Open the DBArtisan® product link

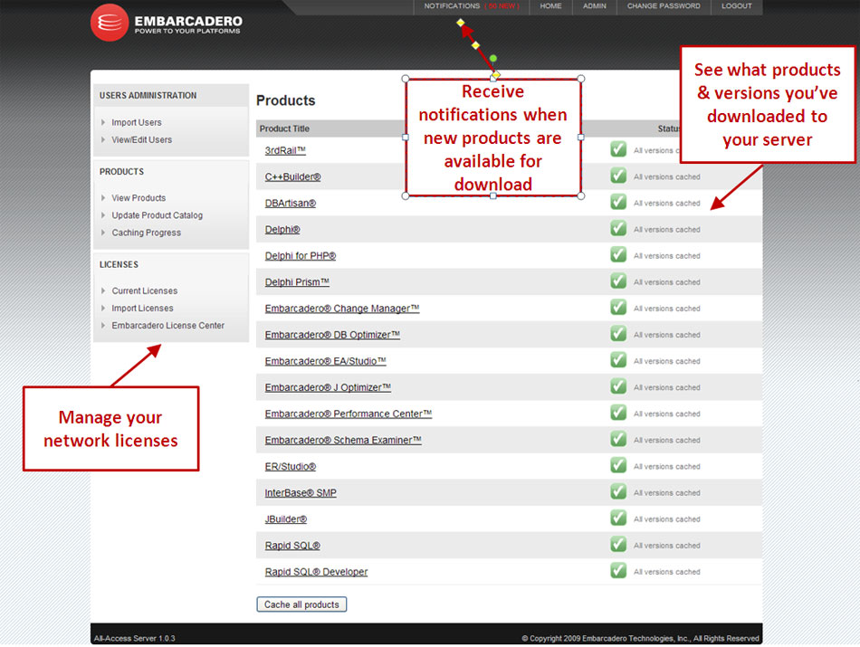pos(291,203)
